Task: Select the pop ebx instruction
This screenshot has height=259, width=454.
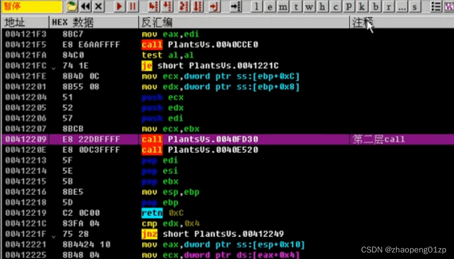Action: coord(160,181)
